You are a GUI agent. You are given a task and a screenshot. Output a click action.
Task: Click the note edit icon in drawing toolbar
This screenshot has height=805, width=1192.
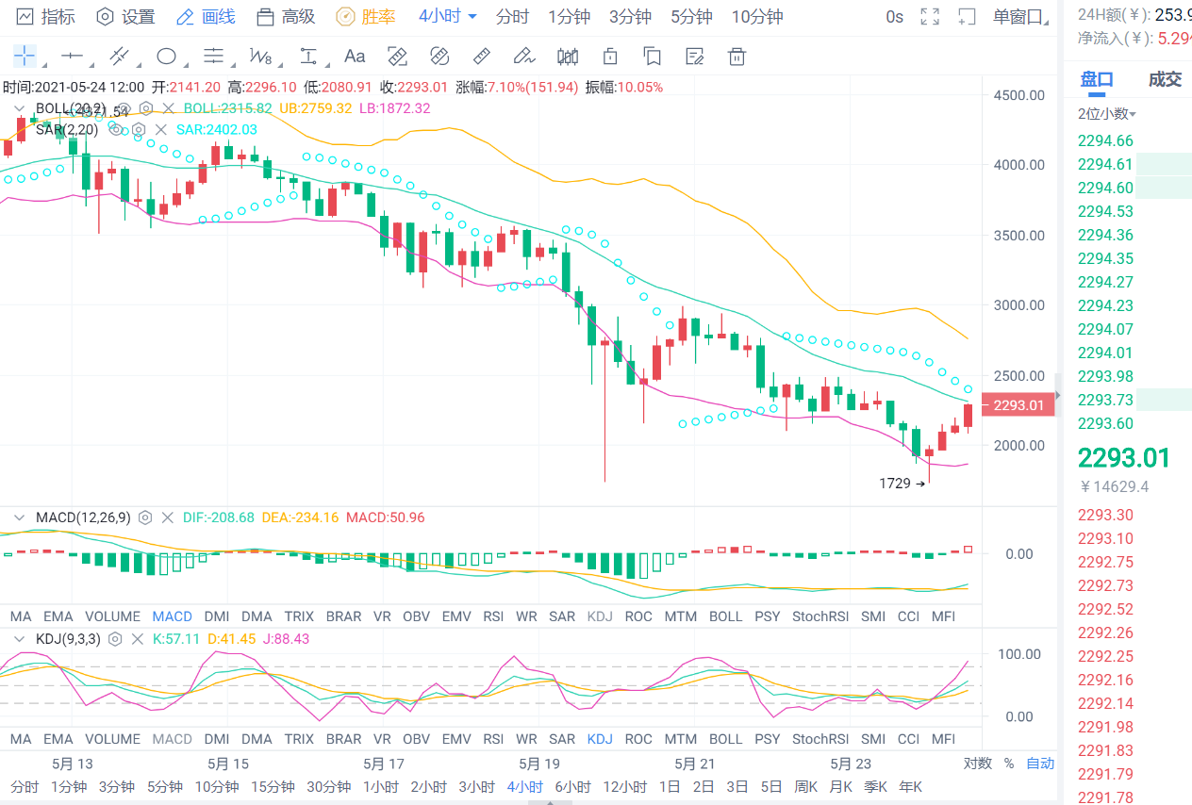pyautogui.click(x=696, y=57)
